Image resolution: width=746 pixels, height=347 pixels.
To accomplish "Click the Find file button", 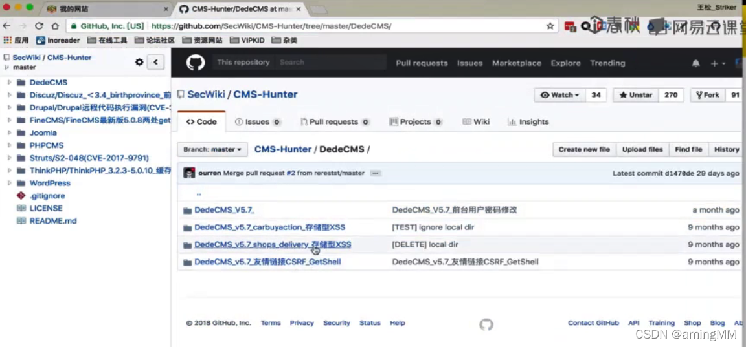I will pyautogui.click(x=688, y=149).
